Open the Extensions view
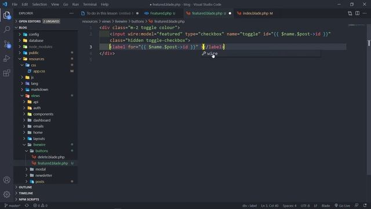This screenshot has width=371, height=209. [6, 73]
